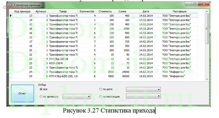The height and width of the screenshot is (118, 219).
Task: Click the scroll up arrow of table
Action: 207,11
